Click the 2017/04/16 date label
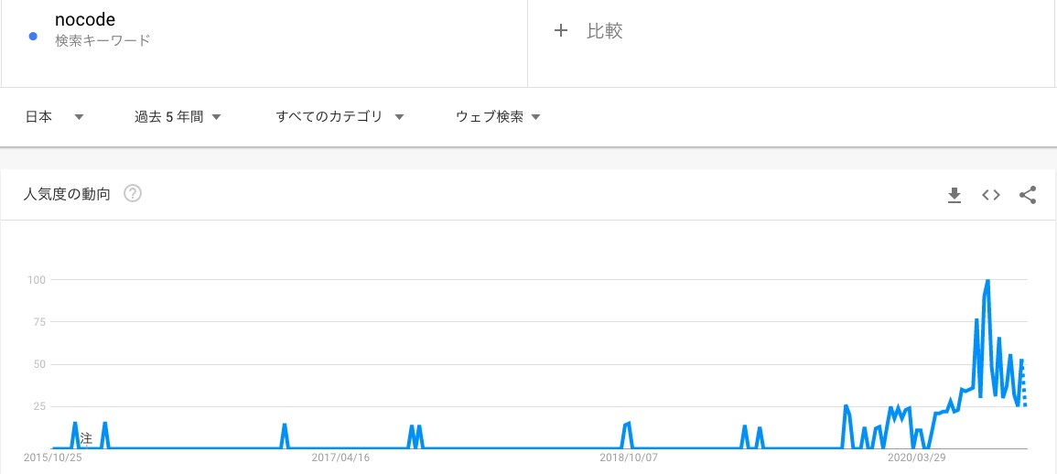Screen dimensions: 1057x474 (340, 457)
